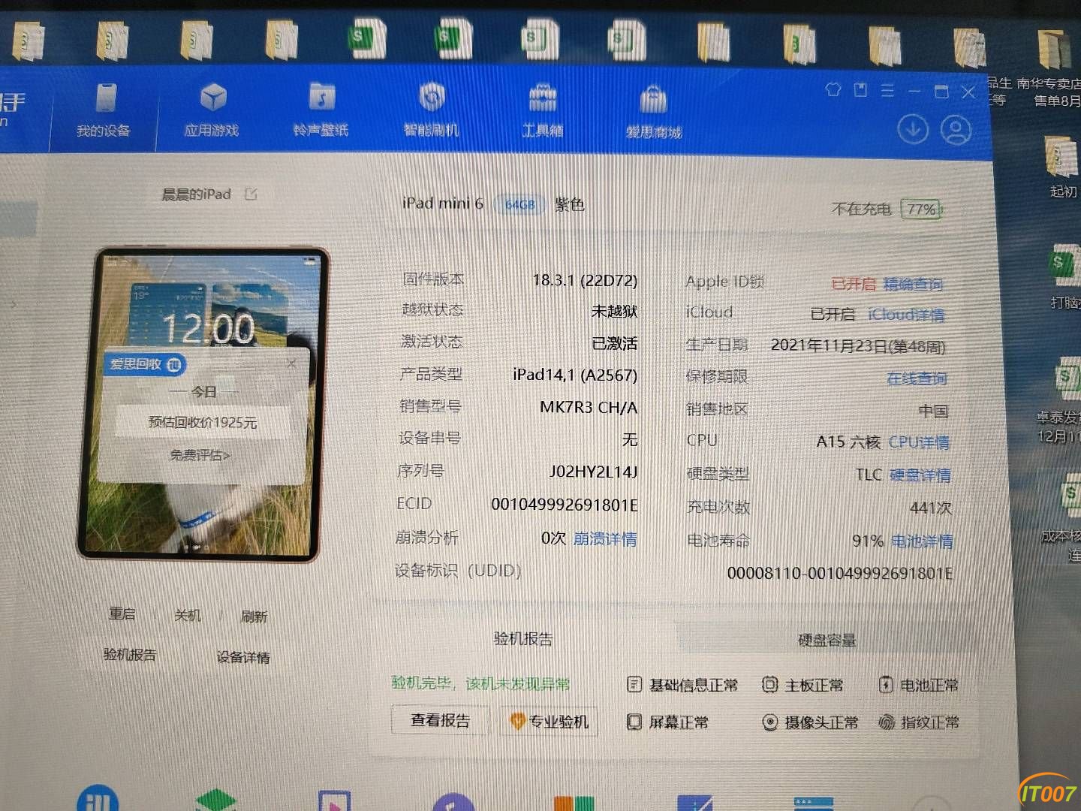
Task: Open the 应用游戏 tab
Action: click(x=212, y=110)
